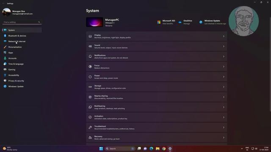This screenshot has width=271, height=152.
Task: Click ENG language indicator in tray
Action: click(x=247, y=149)
